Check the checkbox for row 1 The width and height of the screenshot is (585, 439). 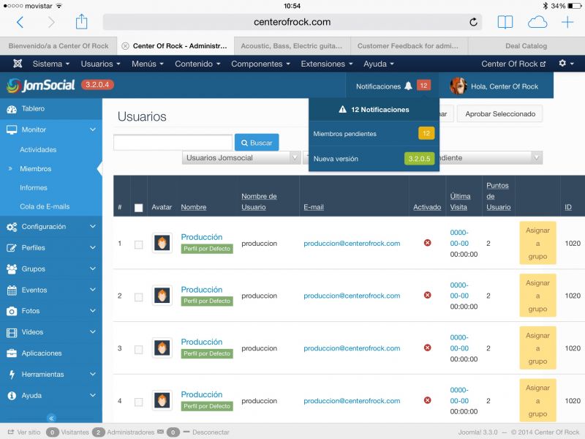[x=138, y=244]
